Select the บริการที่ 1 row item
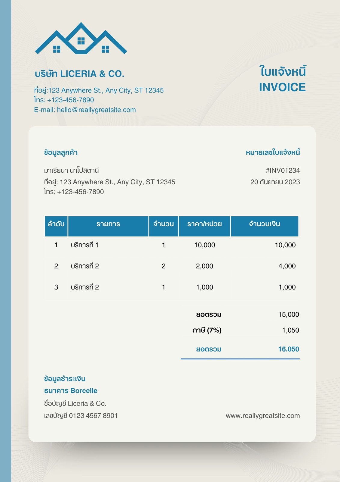340x482 pixels. [x=84, y=245]
